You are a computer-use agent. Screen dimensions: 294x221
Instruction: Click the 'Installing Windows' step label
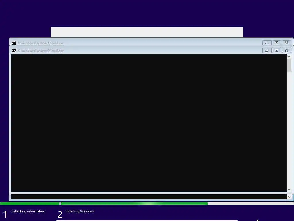(x=80, y=211)
